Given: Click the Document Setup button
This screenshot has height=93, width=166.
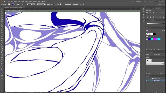Looking at the screenshot, I should 68,4.
